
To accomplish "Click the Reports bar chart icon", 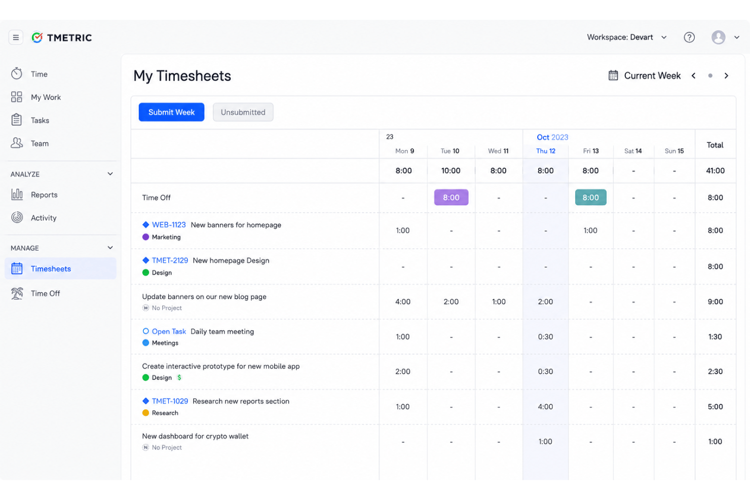I will [17, 195].
